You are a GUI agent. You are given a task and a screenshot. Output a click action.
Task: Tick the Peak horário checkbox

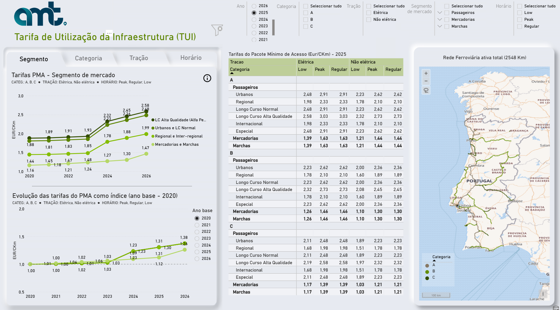click(519, 20)
